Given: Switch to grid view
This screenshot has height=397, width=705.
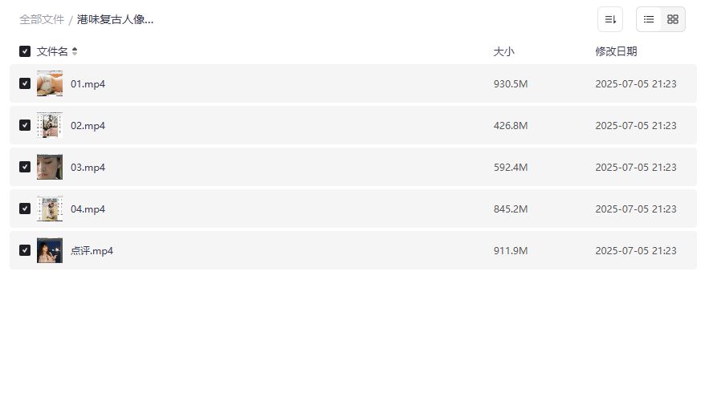Looking at the screenshot, I should [x=673, y=19].
